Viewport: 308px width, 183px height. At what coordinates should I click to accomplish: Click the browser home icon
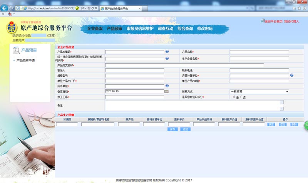coord(294,8)
